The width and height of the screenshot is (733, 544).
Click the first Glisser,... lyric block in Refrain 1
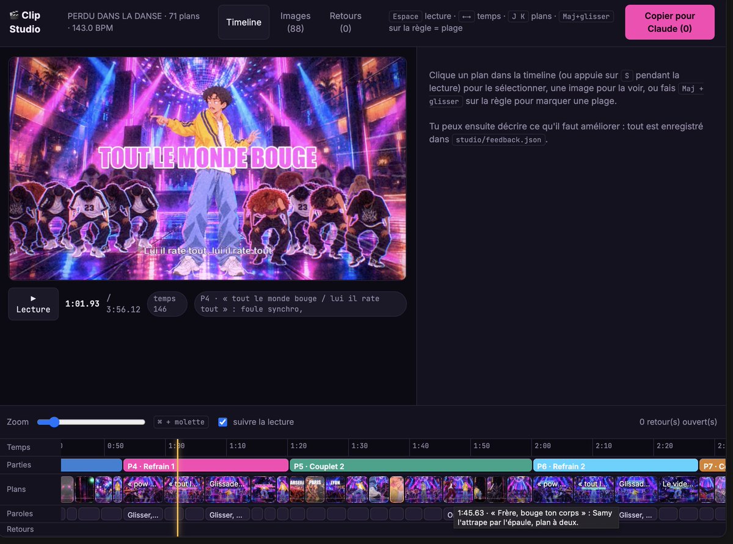143,514
